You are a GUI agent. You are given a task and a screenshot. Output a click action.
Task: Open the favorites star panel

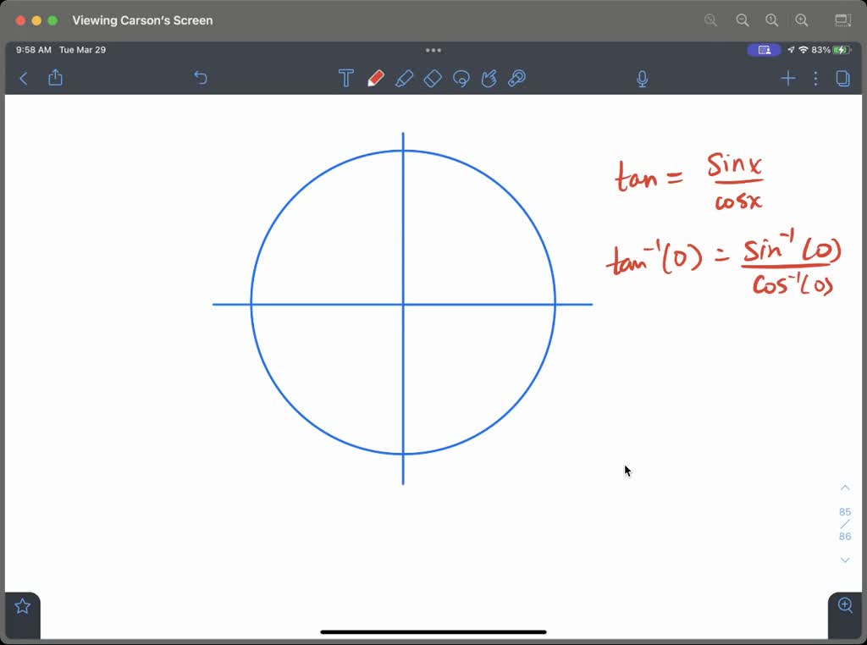coord(21,605)
